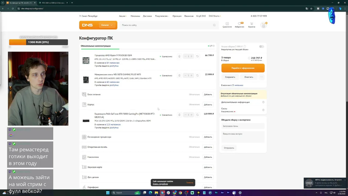
Task: Click the search magnifier icon in DNS search
Action: pos(214,25)
